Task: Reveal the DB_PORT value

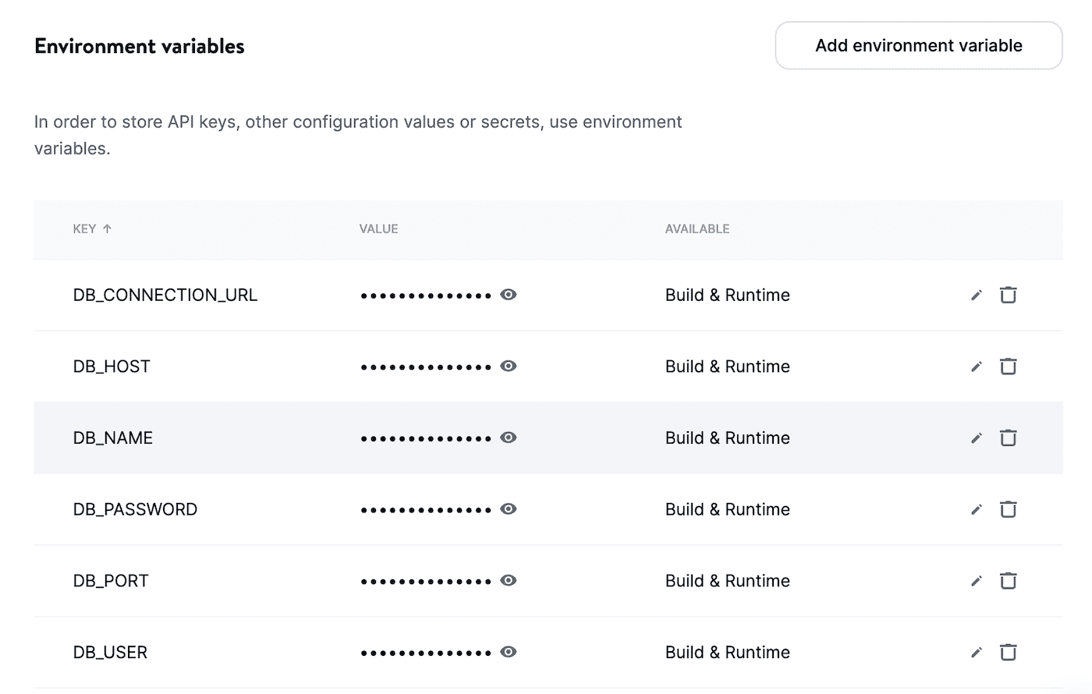Action: click(x=508, y=580)
